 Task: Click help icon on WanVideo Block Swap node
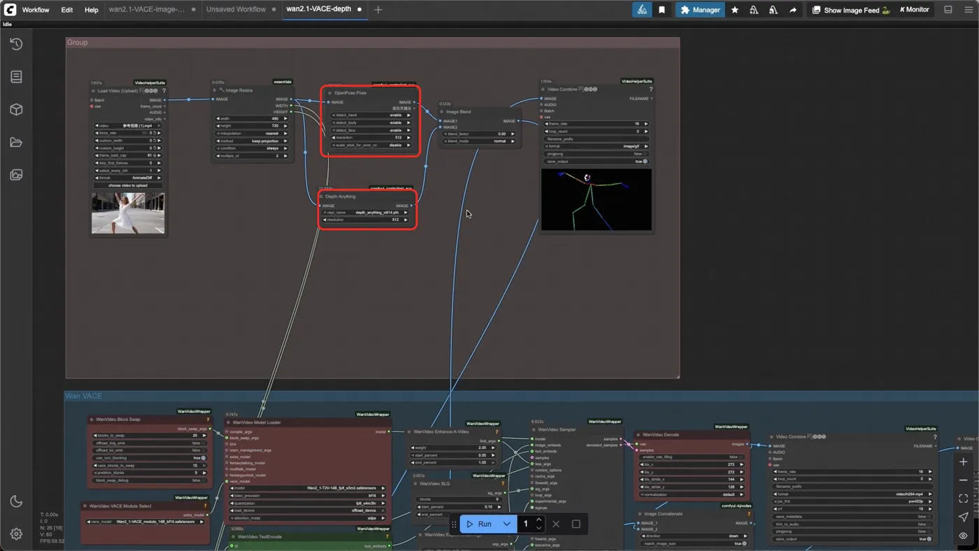(x=208, y=420)
